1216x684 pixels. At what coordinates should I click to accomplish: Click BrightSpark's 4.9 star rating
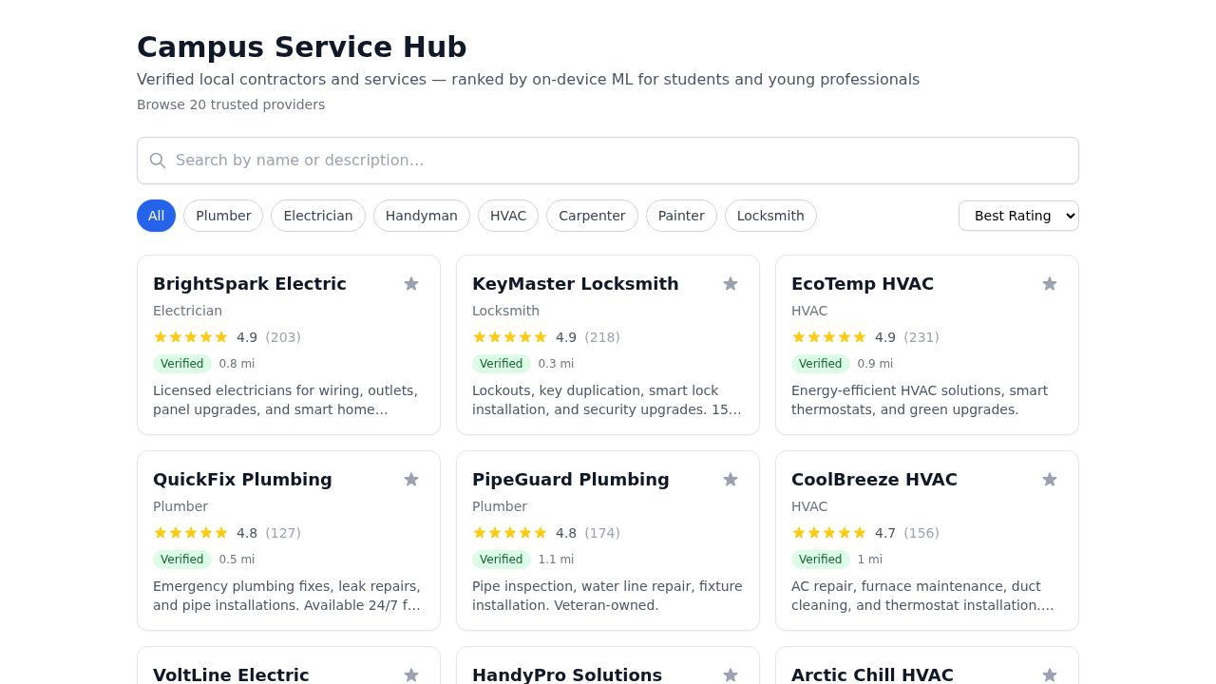click(x=191, y=337)
